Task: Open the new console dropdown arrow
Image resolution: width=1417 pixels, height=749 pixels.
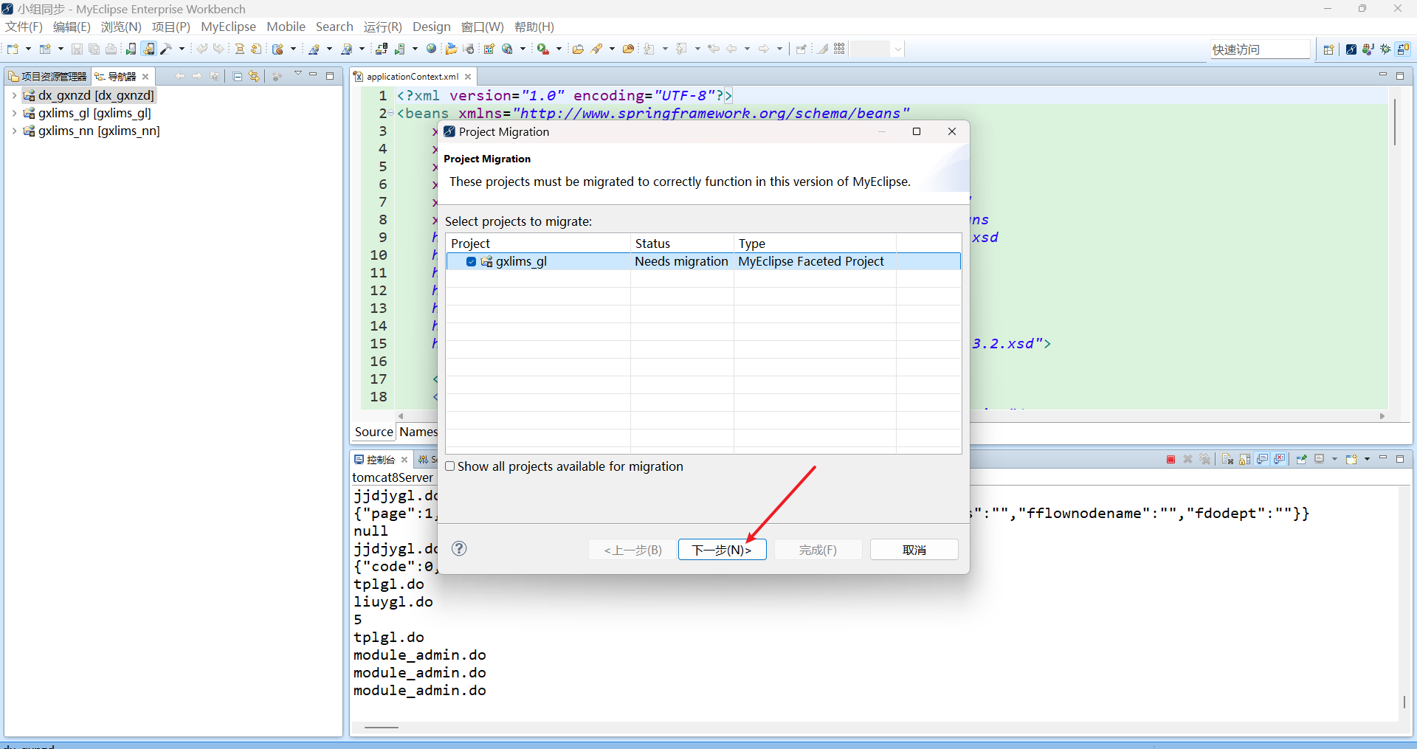Action: coord(1367,459)
